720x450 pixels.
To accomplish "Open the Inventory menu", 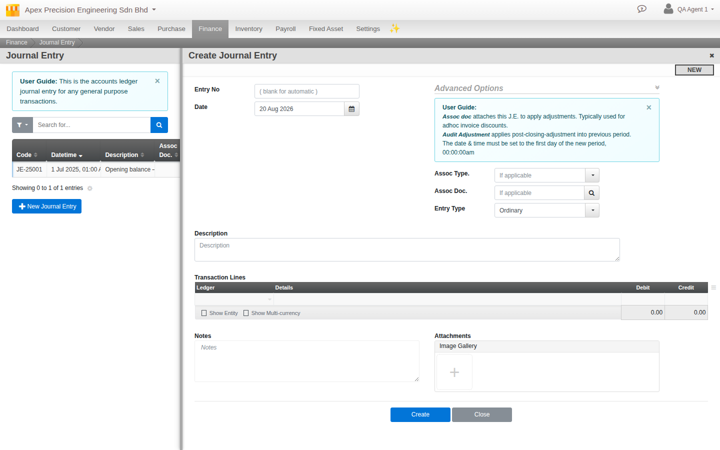I will [248, 29].
